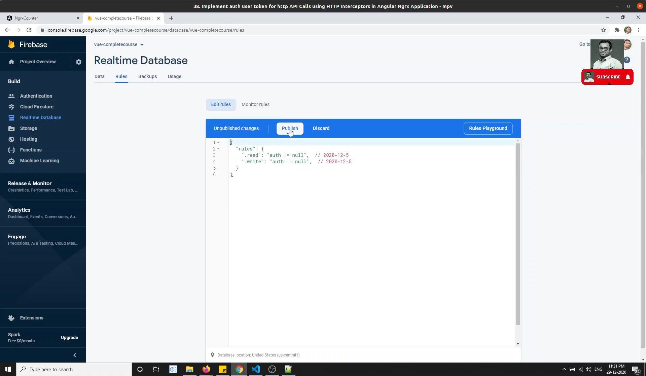Navigate to Hosting
This screenshot has width=646, height=376.
28,139
